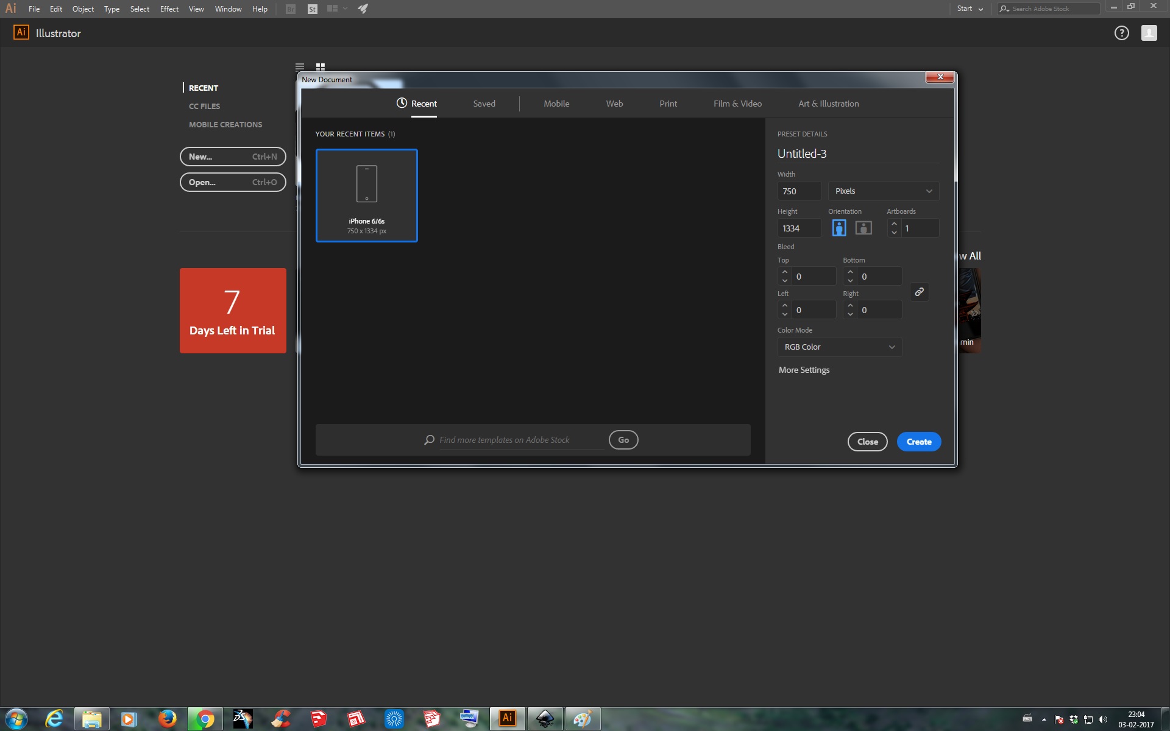
Task: Click the link bleed values chain icon
Action: point(919,292)
